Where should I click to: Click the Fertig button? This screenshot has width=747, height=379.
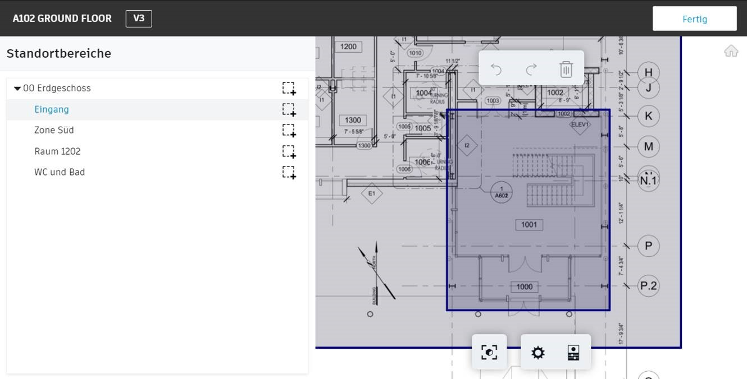tap(694, 19)
